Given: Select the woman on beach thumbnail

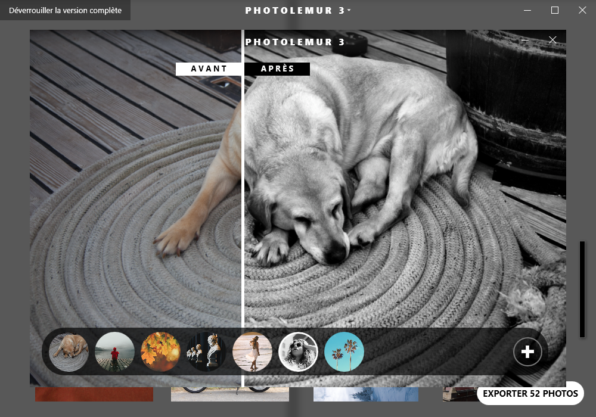Looking at the screenshot, I should (x=252, y=351).
